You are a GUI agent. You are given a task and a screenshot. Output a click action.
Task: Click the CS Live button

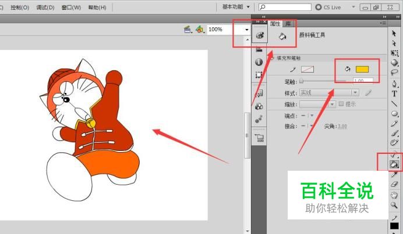328,7
